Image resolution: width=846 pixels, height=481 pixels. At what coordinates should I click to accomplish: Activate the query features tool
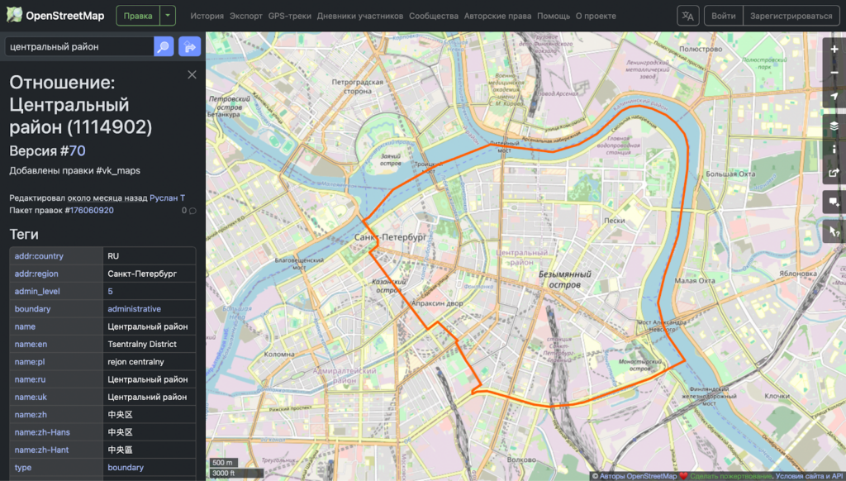pos(834,233)
